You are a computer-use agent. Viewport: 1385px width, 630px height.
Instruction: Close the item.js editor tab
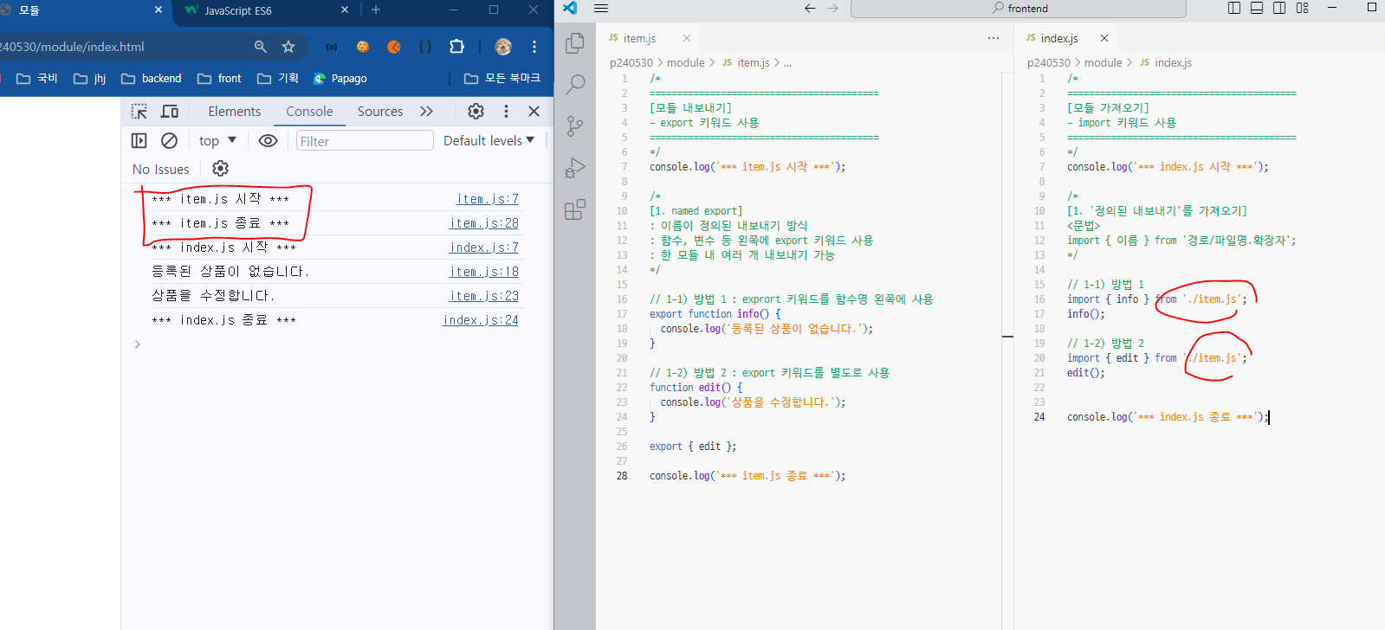point(687,38)
